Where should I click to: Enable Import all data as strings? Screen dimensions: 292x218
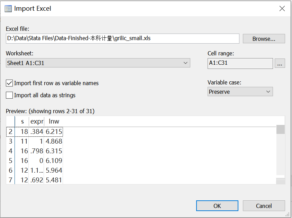pos(9,95)
